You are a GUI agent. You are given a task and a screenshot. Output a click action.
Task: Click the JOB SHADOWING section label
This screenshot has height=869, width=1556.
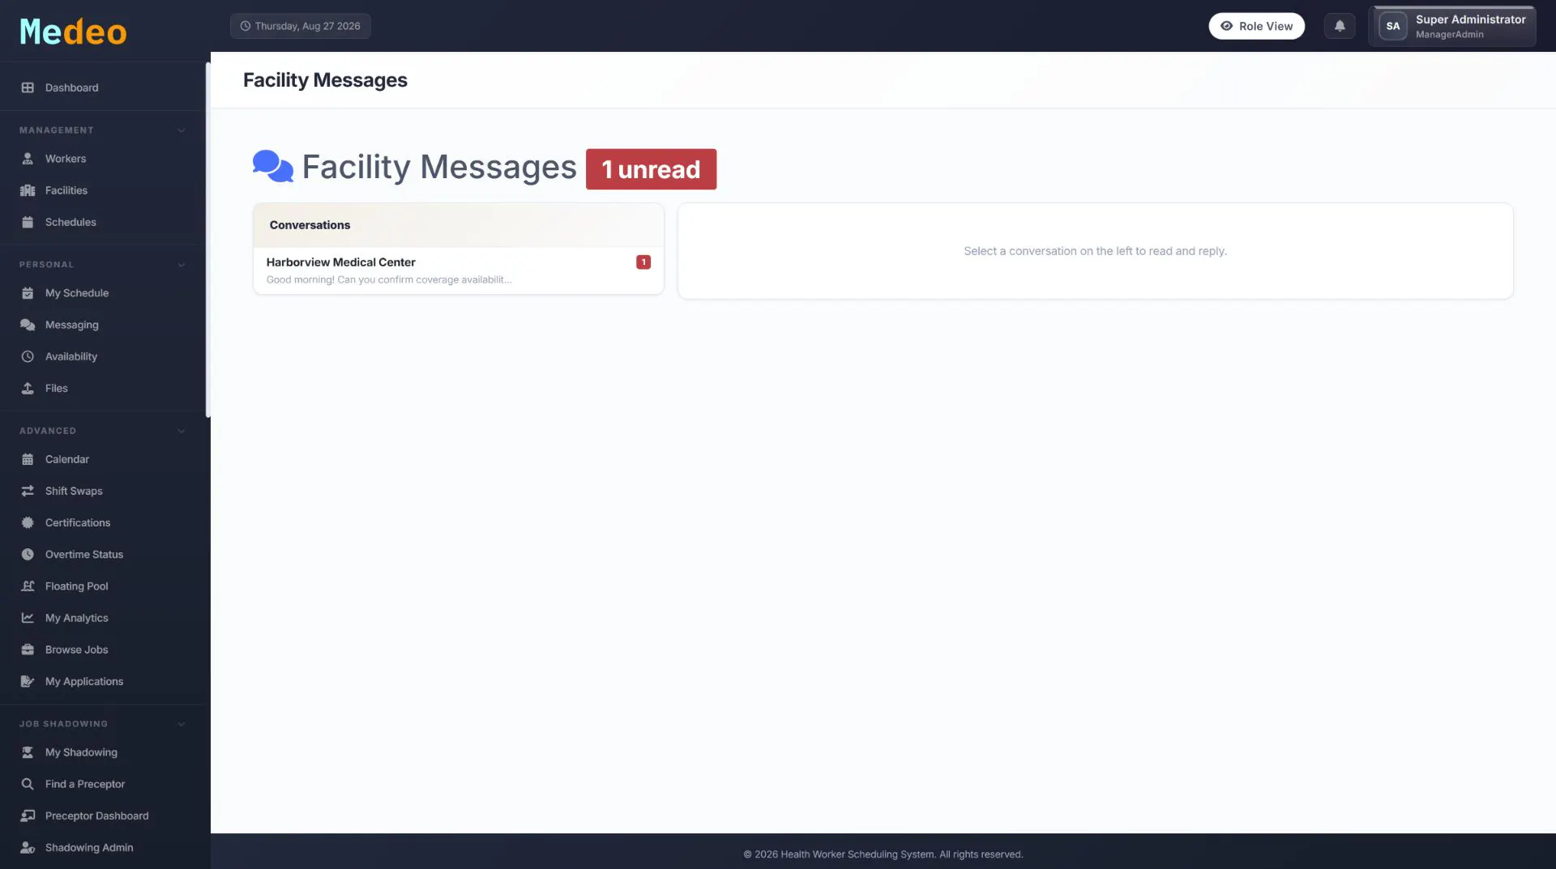pyautogui.click(x=63, y=724)
